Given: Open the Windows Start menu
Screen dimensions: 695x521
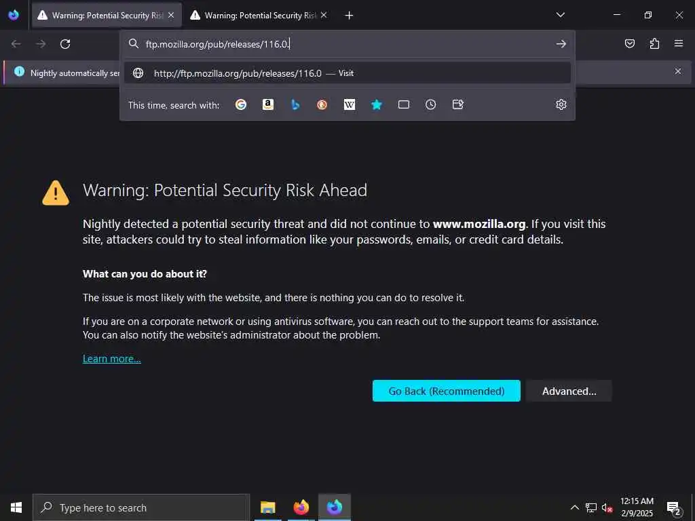Looking at the screenshot, I should click(x=16, y=507).
